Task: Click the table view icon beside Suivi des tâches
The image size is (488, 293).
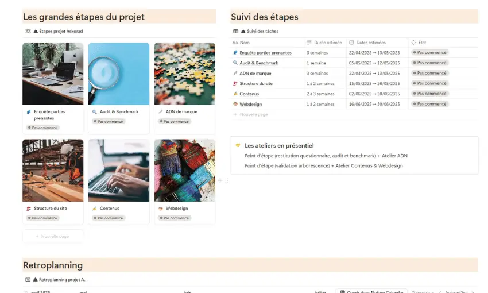Action: [235, 31]
